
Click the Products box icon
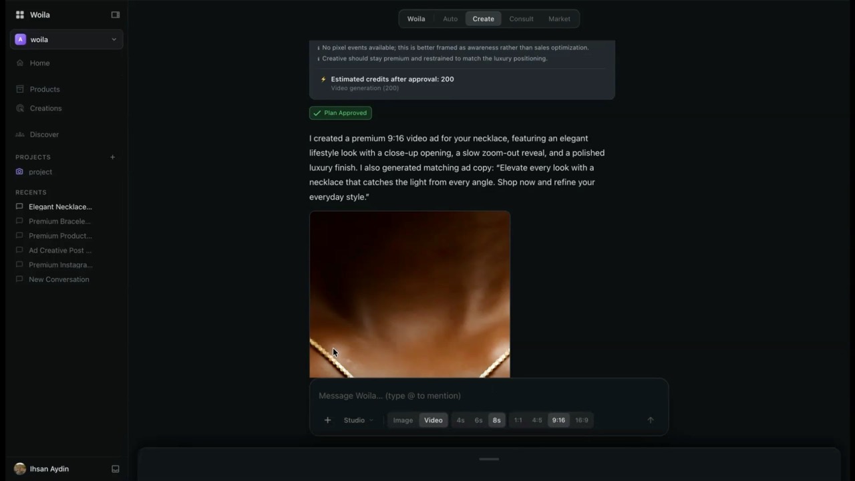pos(20,89)
